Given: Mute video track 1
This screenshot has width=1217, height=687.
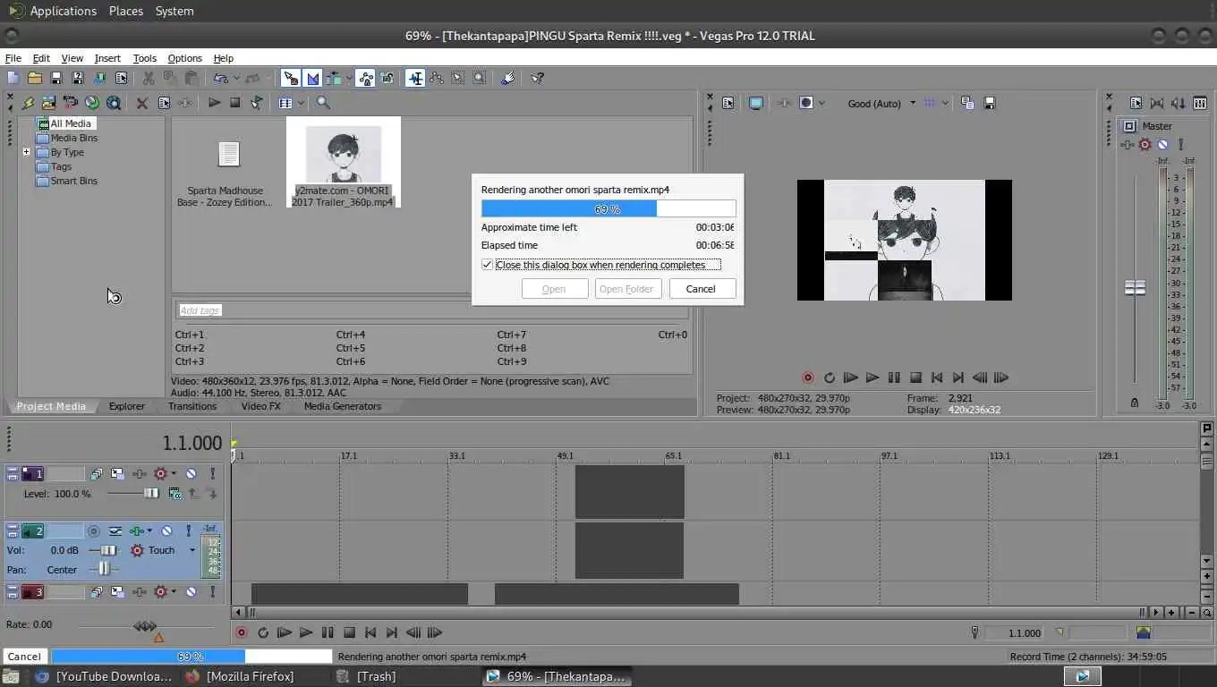Looking at the screenshot, I should point(191,474).
